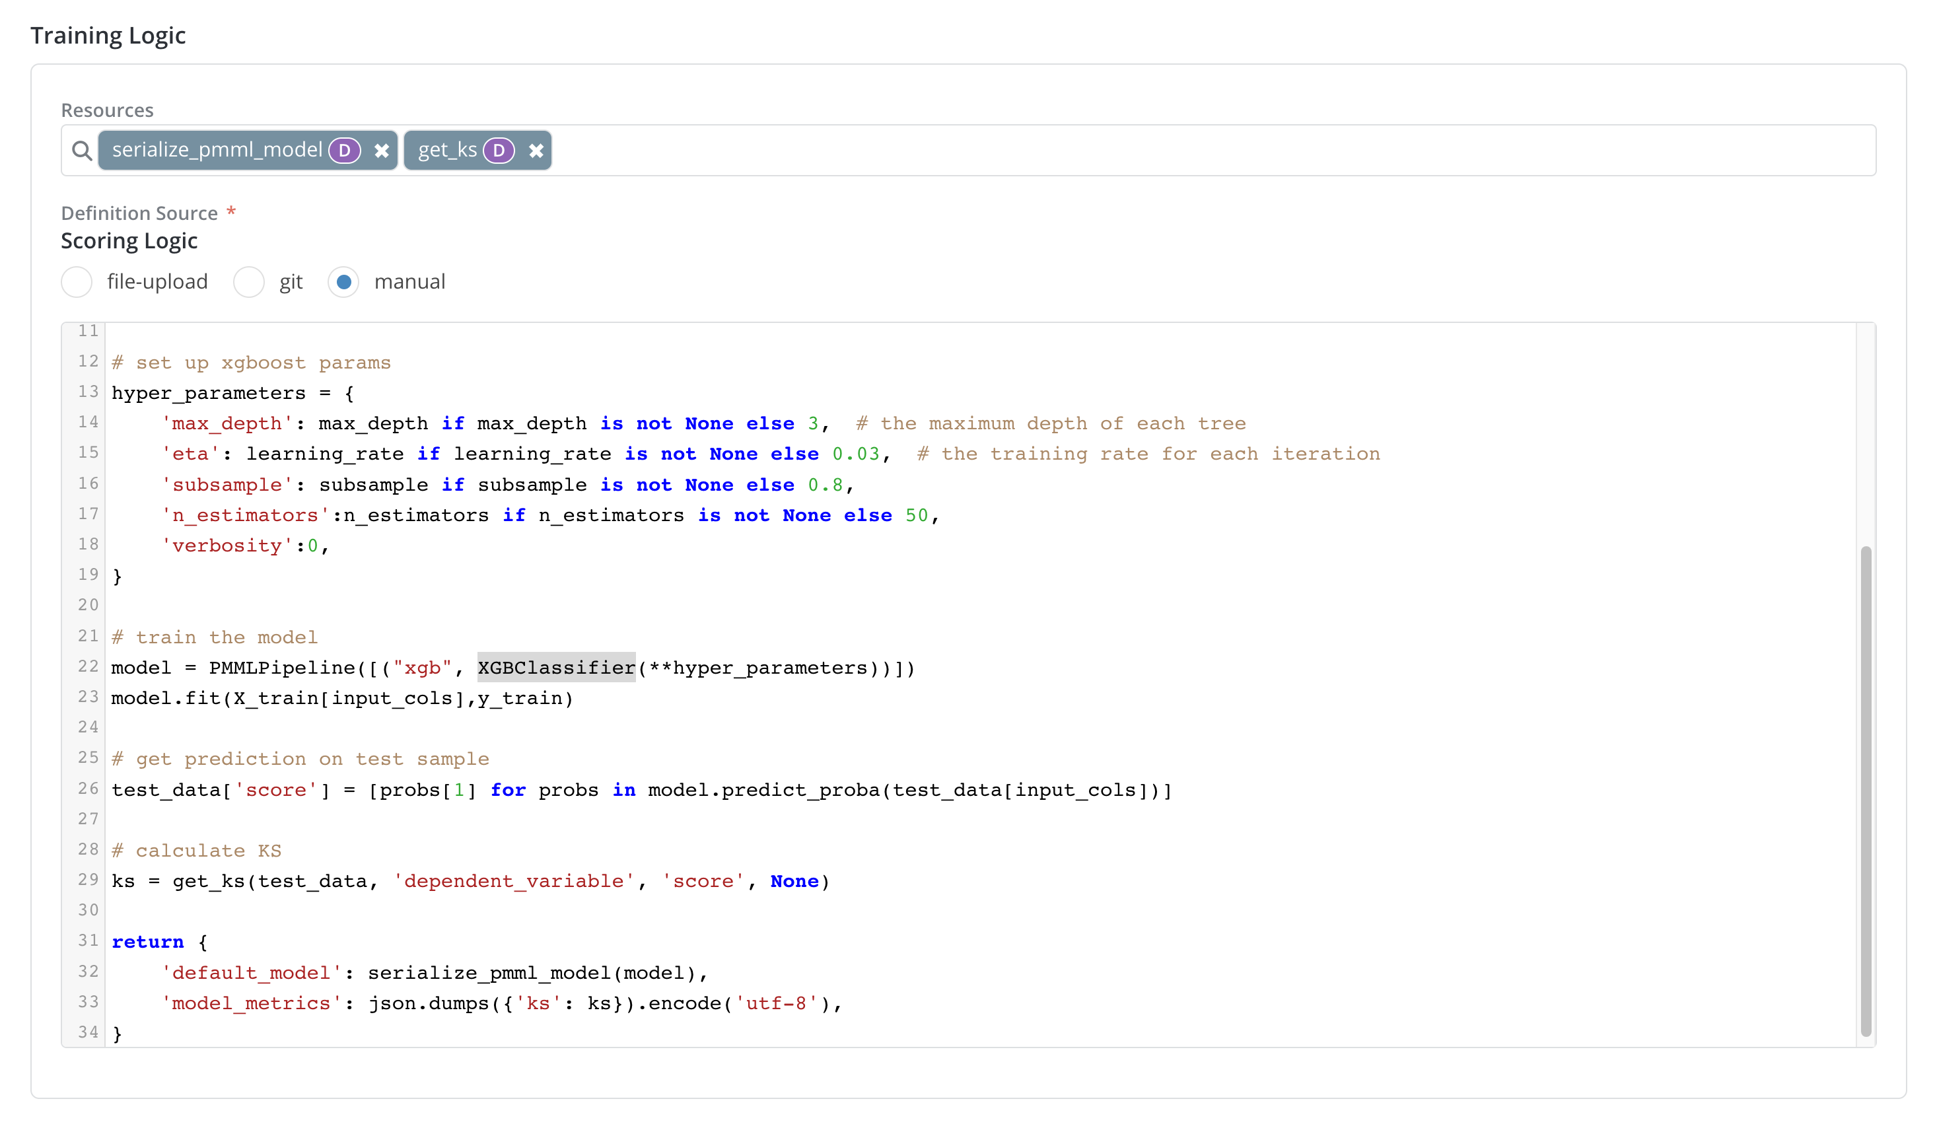Click the get_ks call on line 29
This screenshot has width=1935, height=1136.
coord(207,881)
